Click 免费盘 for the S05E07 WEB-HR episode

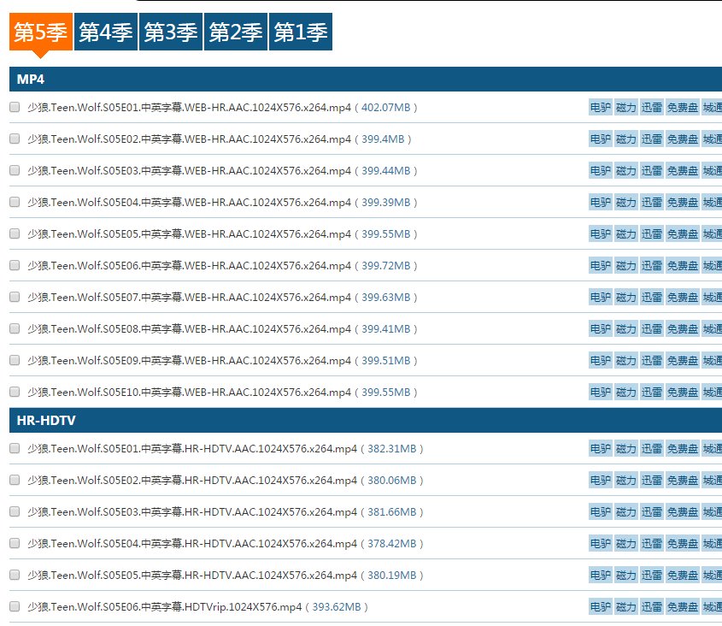coord(682,298)
